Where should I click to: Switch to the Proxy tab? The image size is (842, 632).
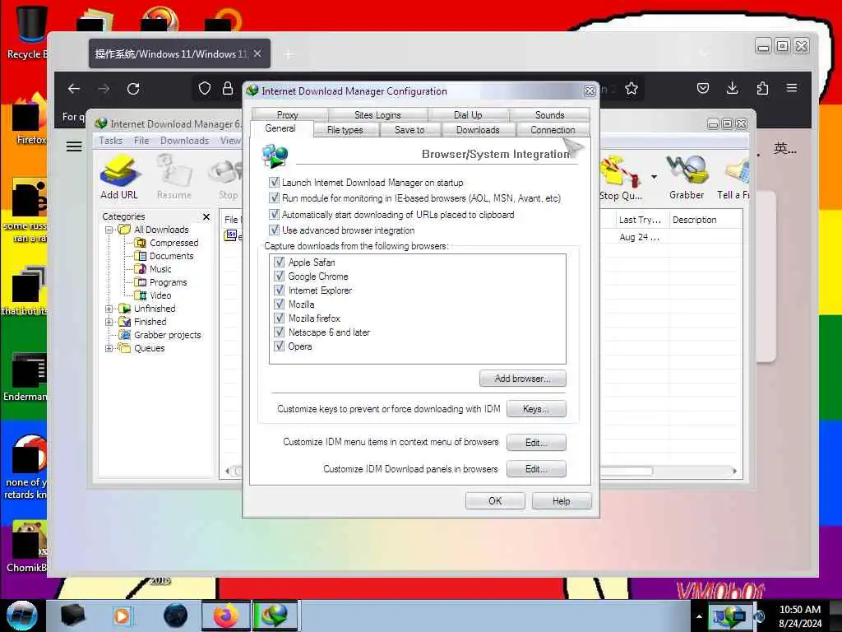[x=288, y=114]
